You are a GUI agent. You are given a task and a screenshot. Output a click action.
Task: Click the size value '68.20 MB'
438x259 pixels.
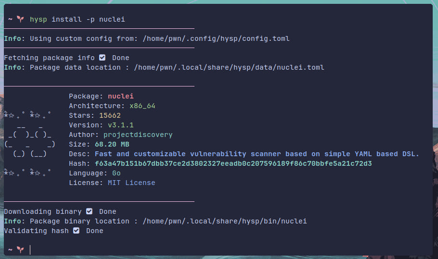click(112, 144)
